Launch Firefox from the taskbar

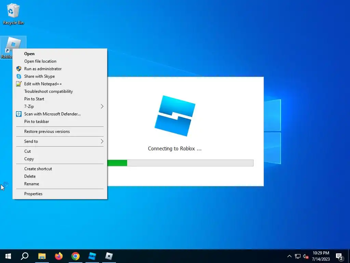coord(59,256)
